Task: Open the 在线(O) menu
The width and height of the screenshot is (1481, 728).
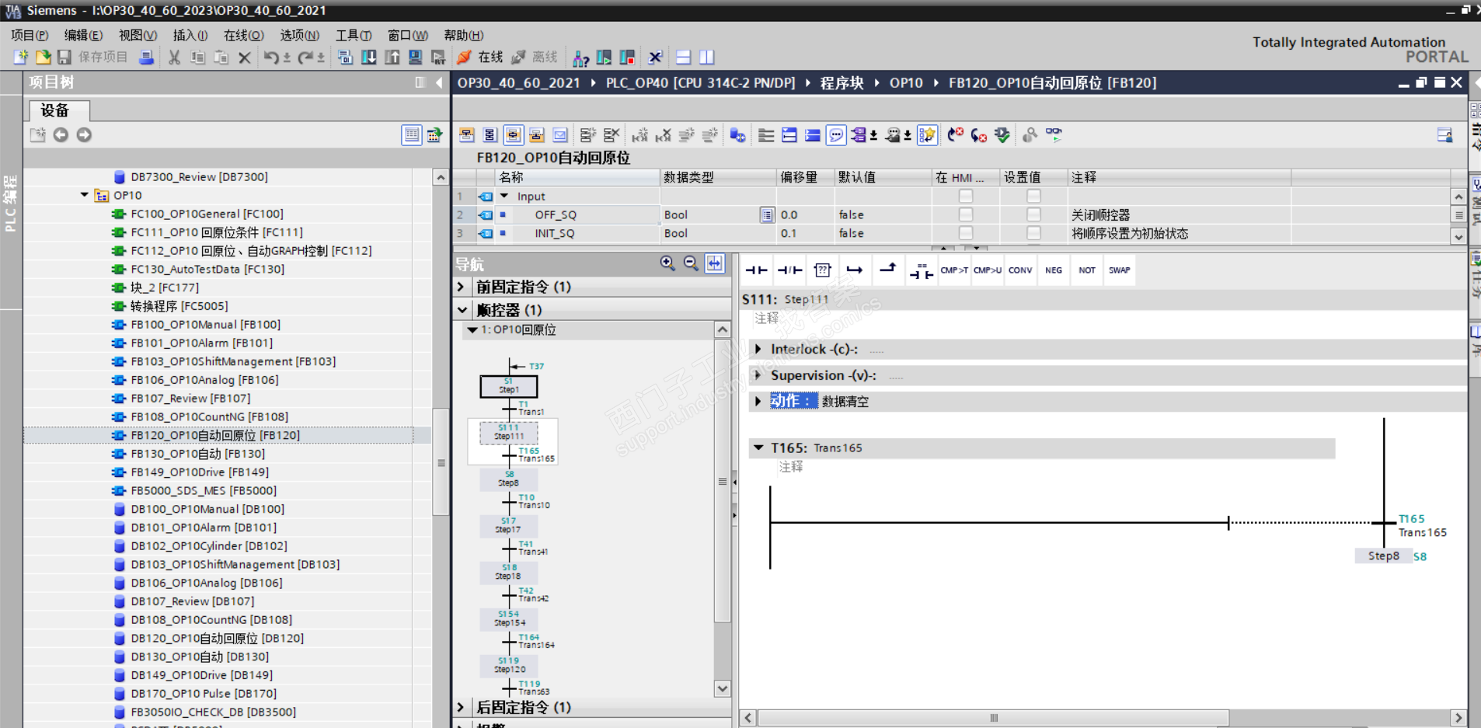Action: coord(243,35)
